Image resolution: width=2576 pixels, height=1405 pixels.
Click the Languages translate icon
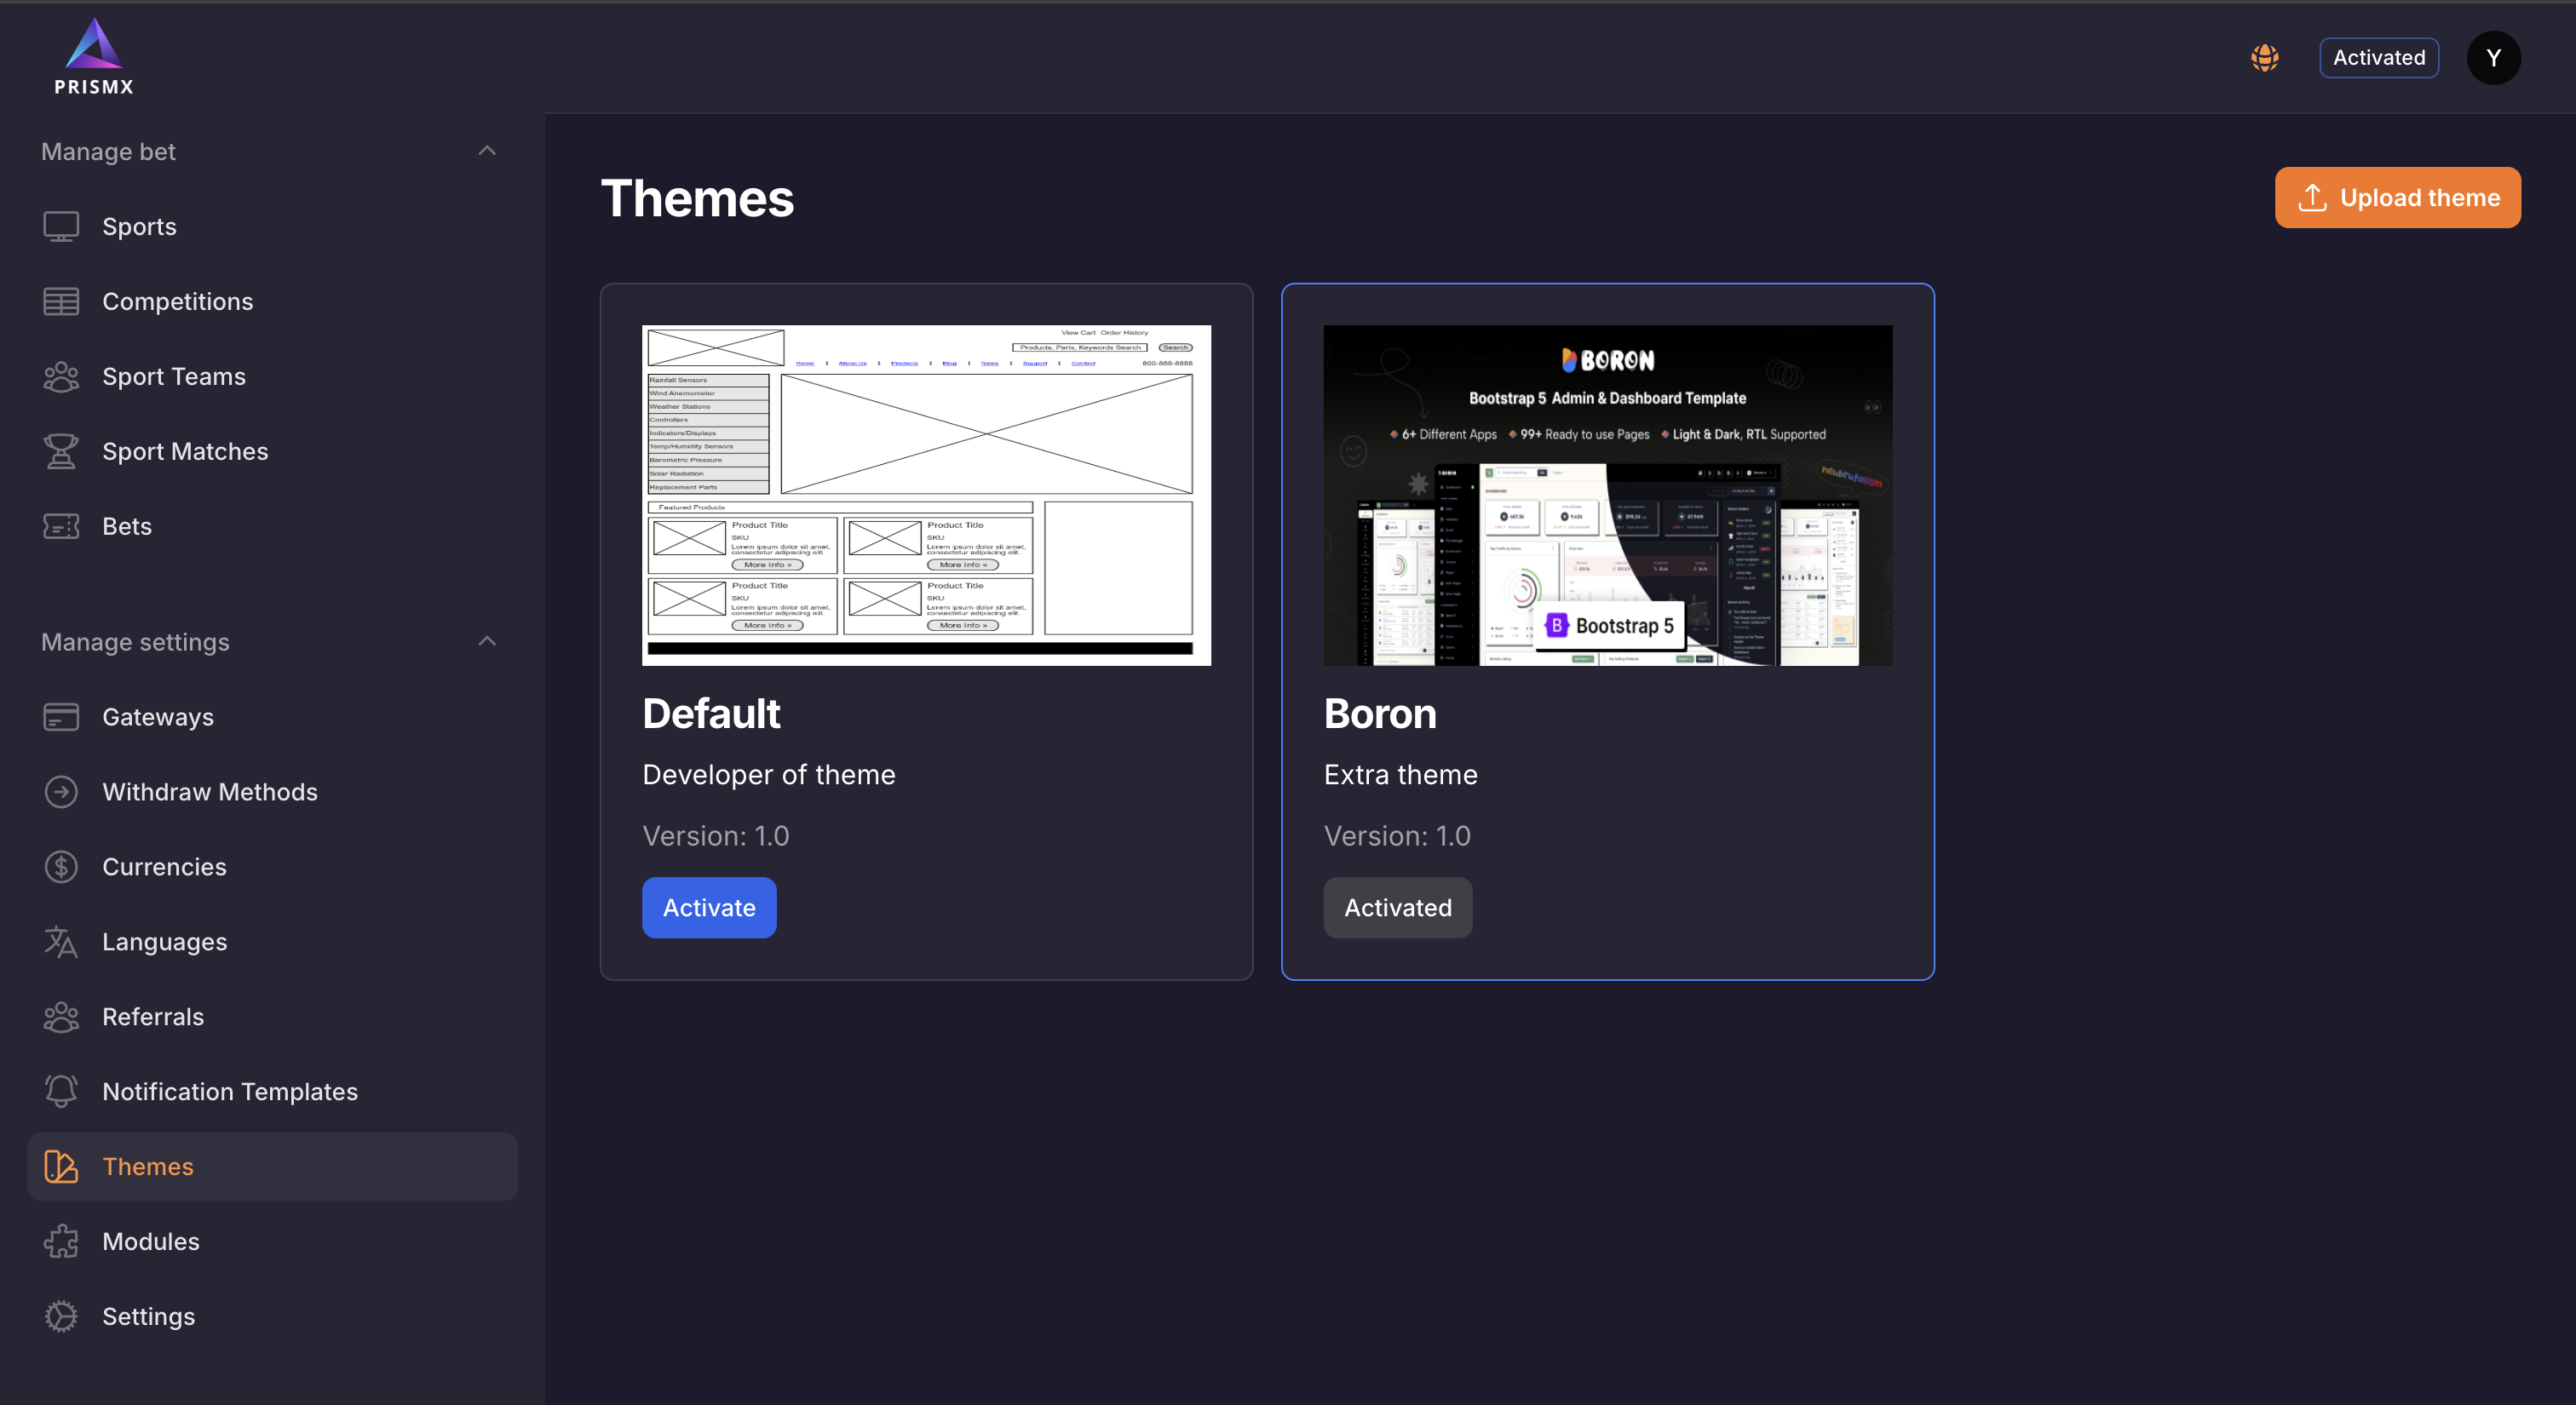click(61, 943)
